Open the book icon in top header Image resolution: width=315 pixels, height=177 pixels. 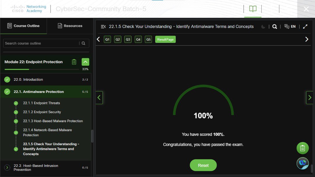tap(253, 9)
